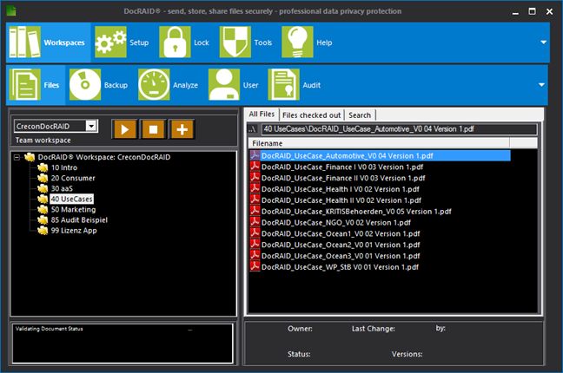This screenshot has height=373, width=563.
Task: Select the Files document icon
Action: (x=25, y=85)
